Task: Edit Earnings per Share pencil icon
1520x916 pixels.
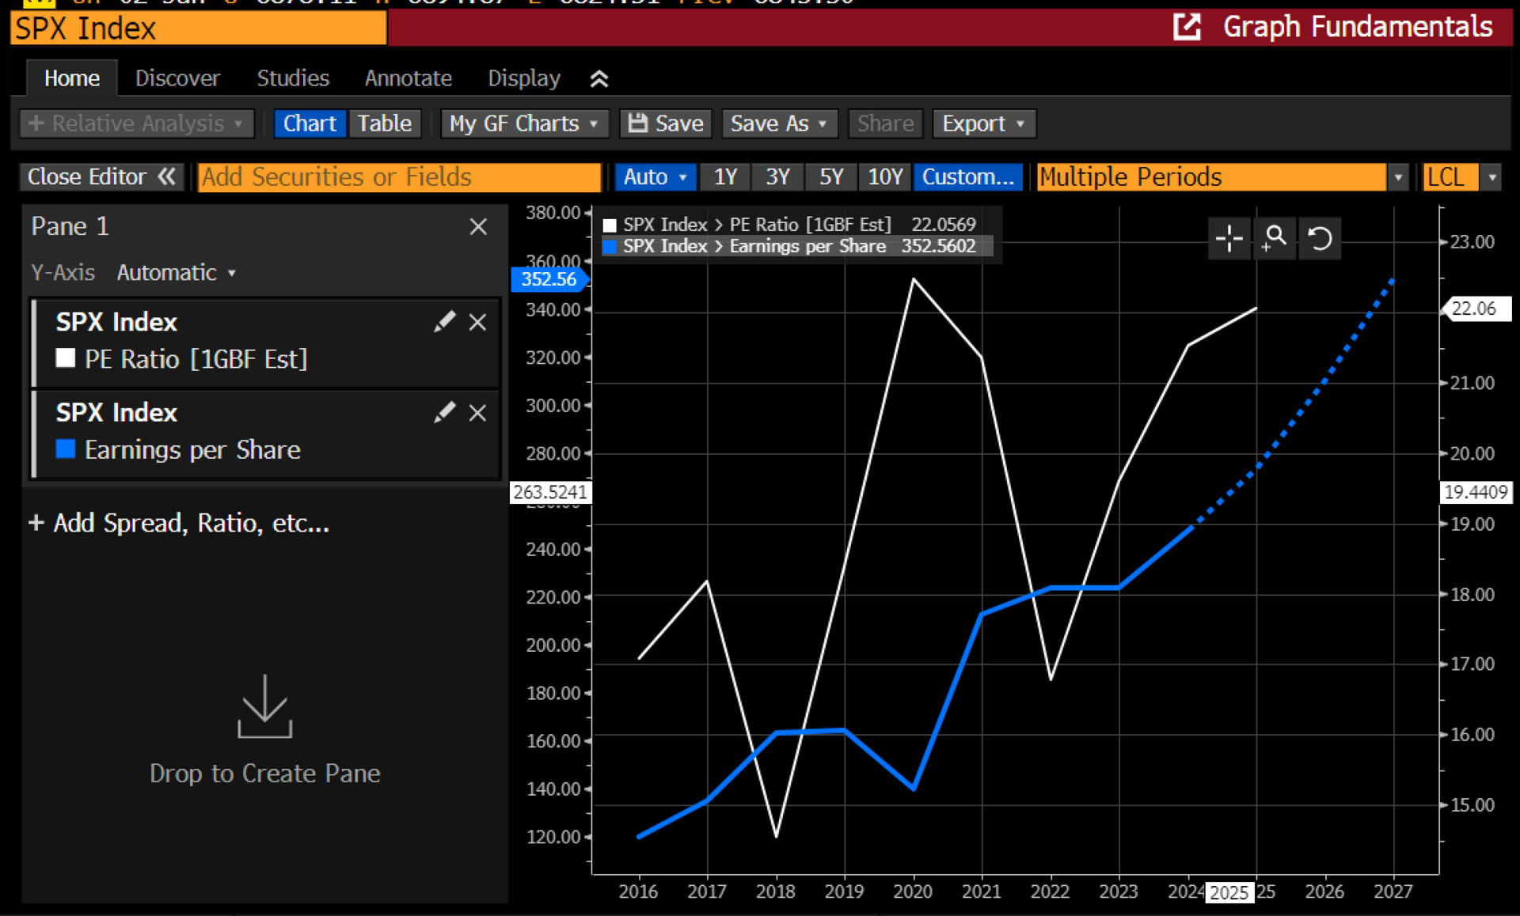Action: coord(444,412)
